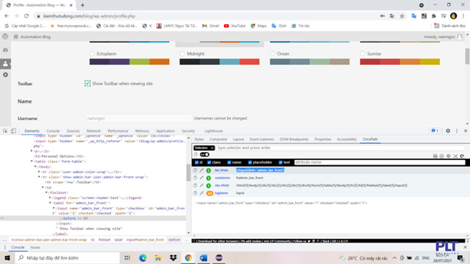Screen dimensions: 470x264
Task: Copy the cssSelector value
Action: point(195,178)
